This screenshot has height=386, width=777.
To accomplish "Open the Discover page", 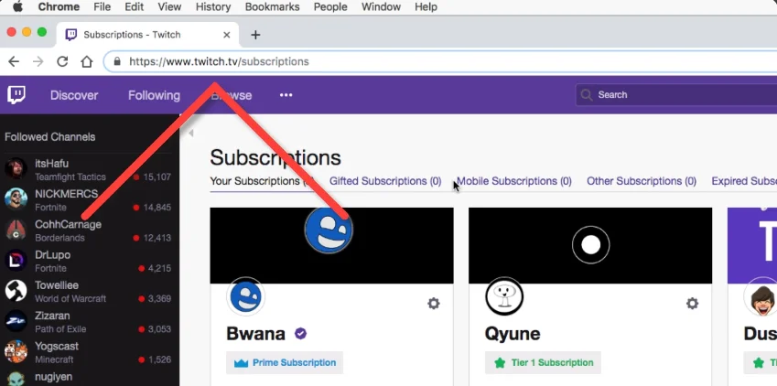I will click(74, 95).
